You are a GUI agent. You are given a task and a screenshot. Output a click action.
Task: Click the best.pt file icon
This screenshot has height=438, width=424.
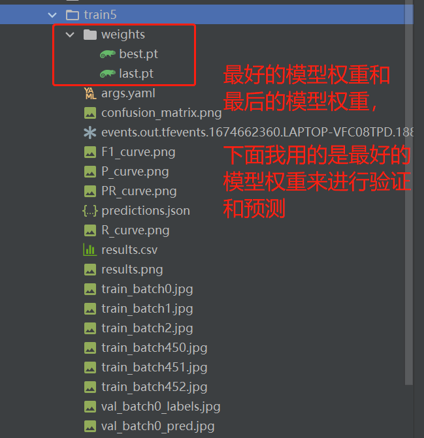tap(108, 54)
